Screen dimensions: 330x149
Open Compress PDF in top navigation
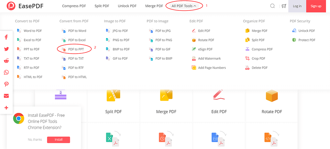(74, 6)
